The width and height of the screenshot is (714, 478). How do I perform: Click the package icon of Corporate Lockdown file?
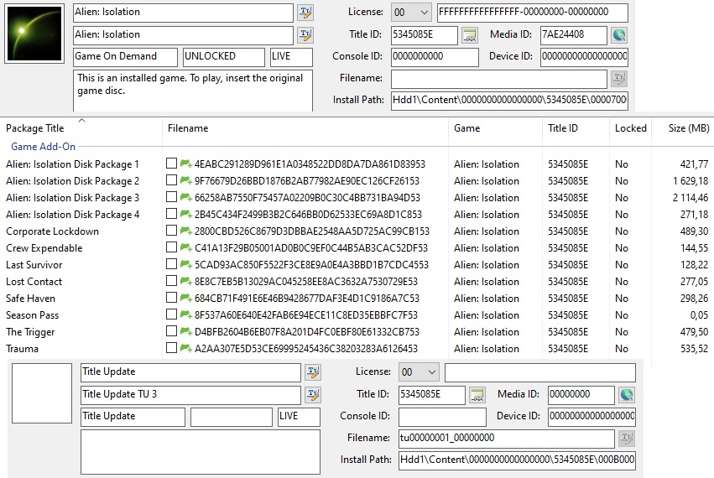185,231
